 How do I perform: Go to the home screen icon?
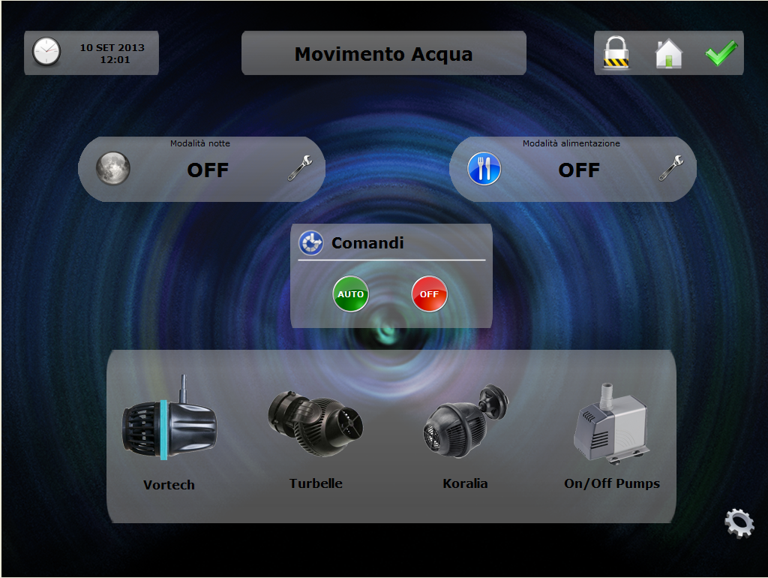(x=668, y=53)
